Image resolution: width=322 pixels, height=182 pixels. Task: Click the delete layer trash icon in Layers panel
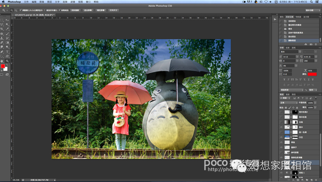(x=316, y=180)
